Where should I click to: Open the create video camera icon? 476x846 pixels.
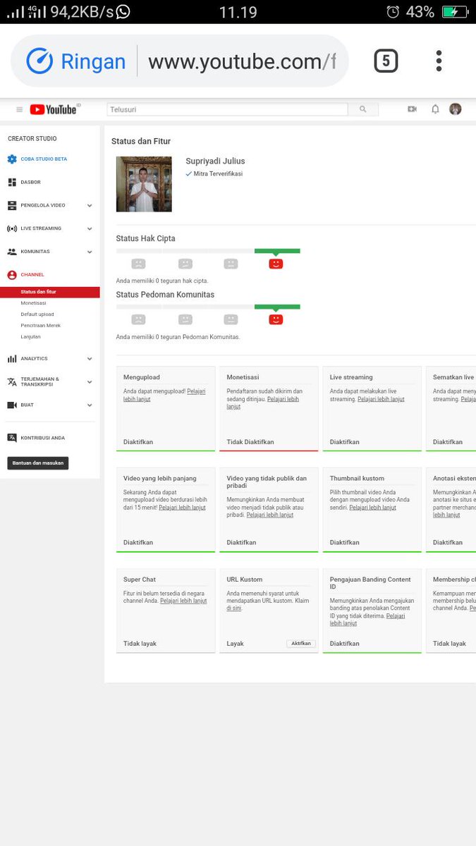tap(413, 109)
